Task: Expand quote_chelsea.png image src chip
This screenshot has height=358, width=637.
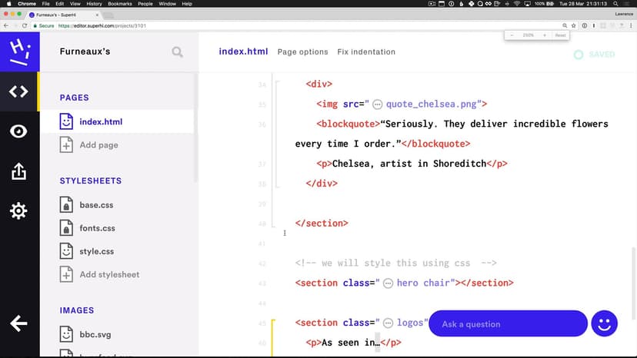Action: click(378, 104)
